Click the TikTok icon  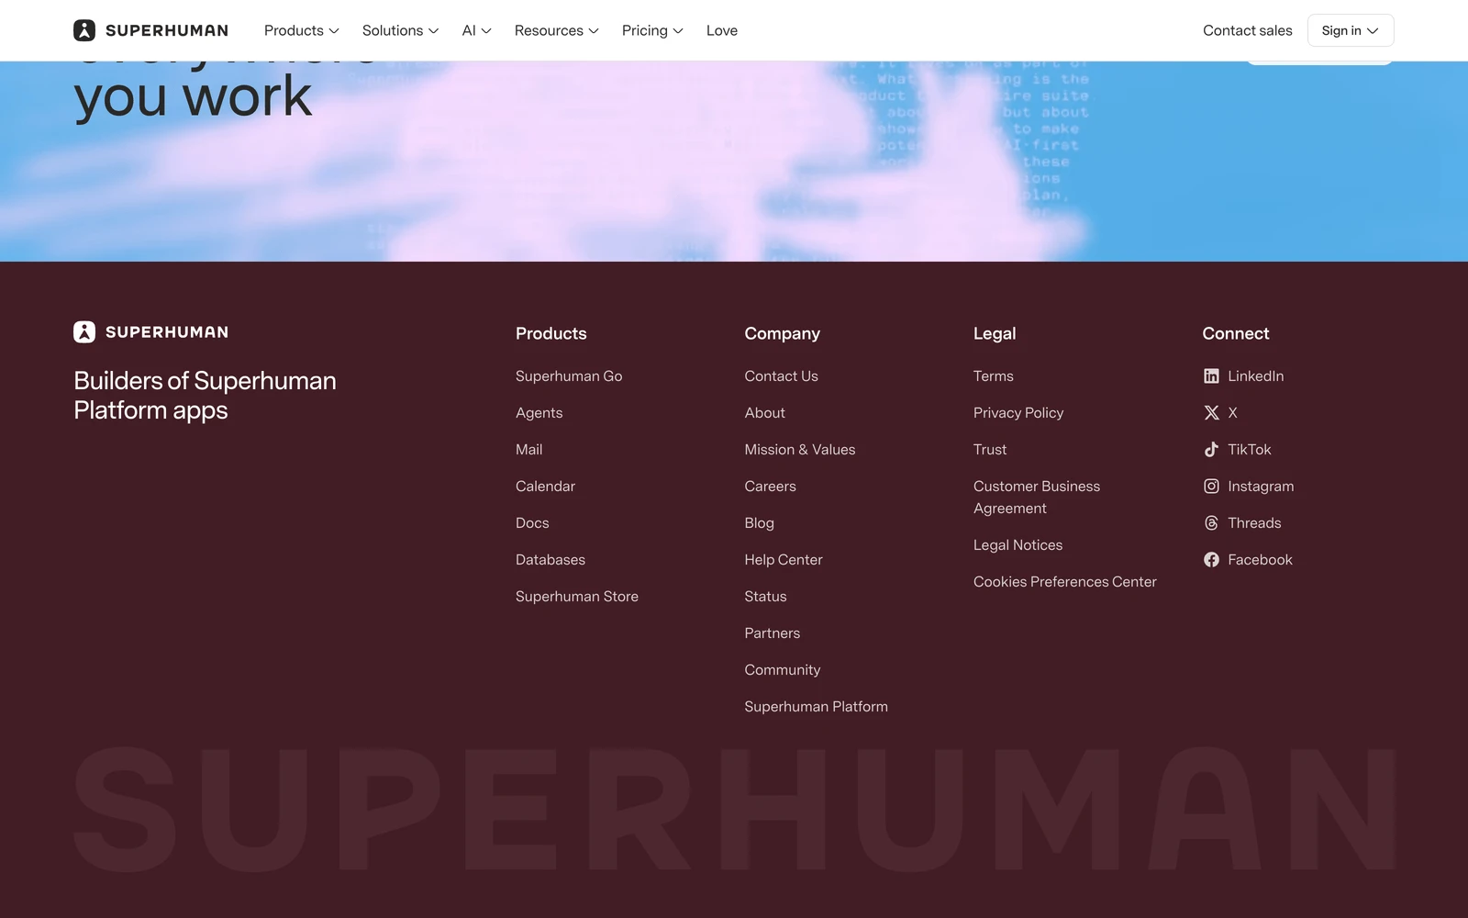pos(1211,450)
